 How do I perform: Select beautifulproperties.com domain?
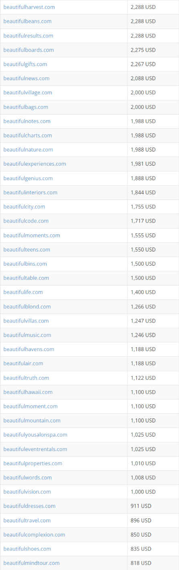[x=33, y=463]
